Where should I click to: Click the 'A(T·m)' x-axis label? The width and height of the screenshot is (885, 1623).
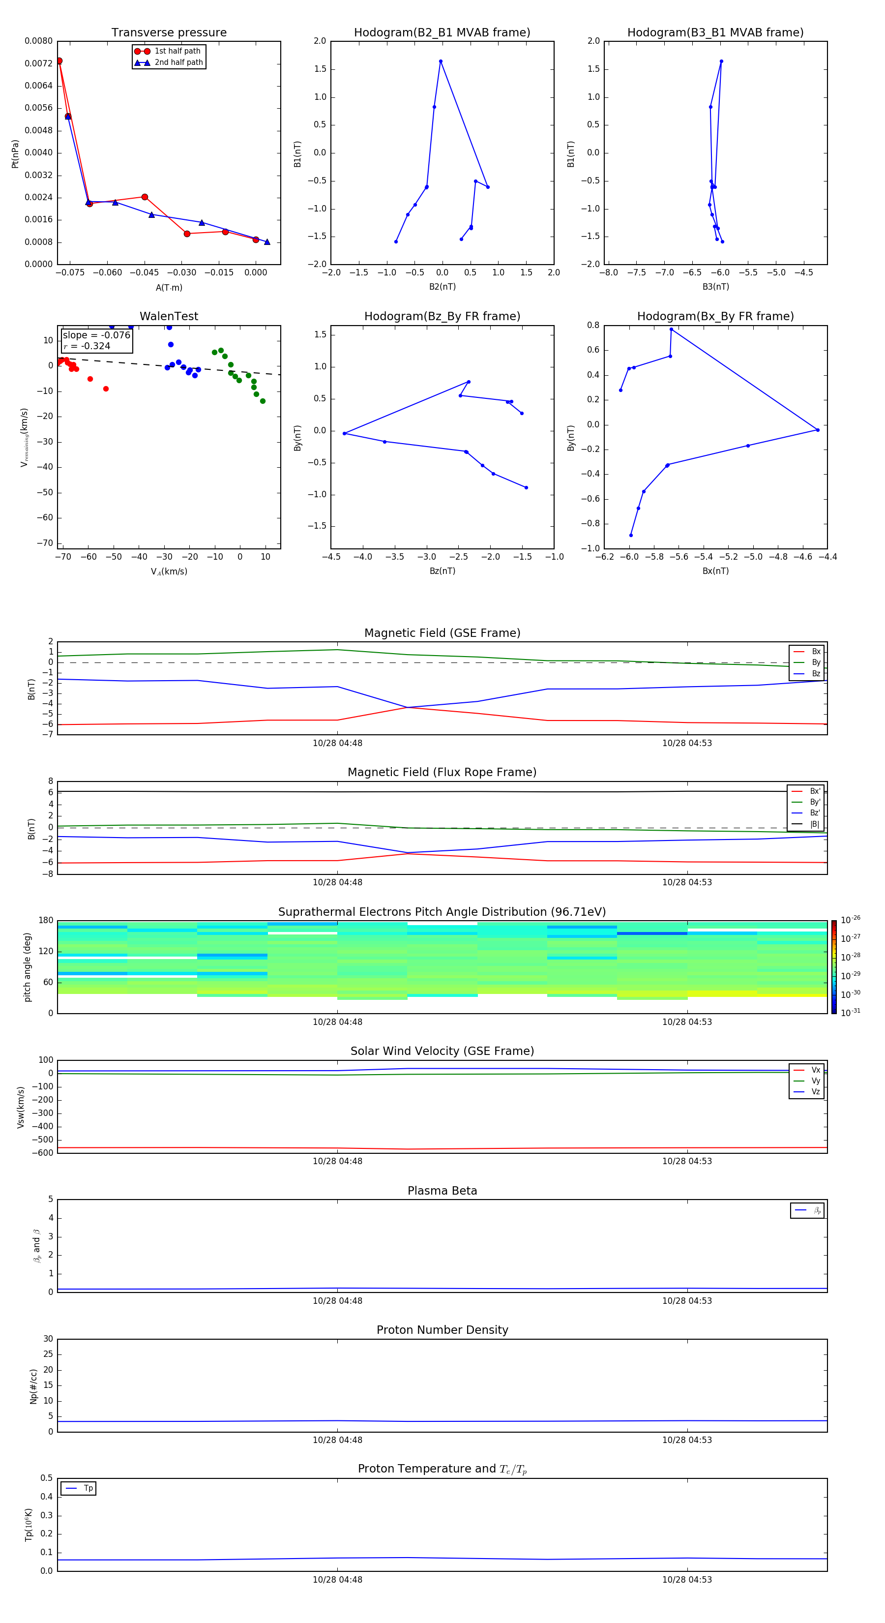click(169, 288)
